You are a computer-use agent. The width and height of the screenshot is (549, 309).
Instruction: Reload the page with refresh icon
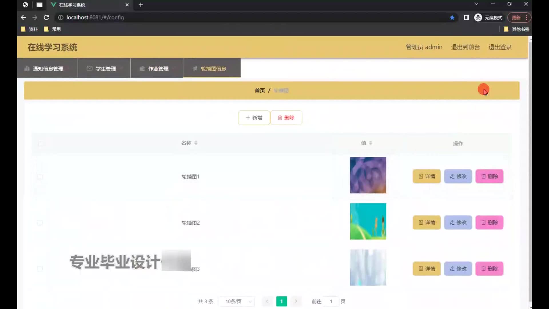click(46, 17)
